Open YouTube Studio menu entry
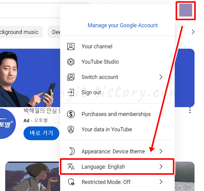 click(117, 62)
